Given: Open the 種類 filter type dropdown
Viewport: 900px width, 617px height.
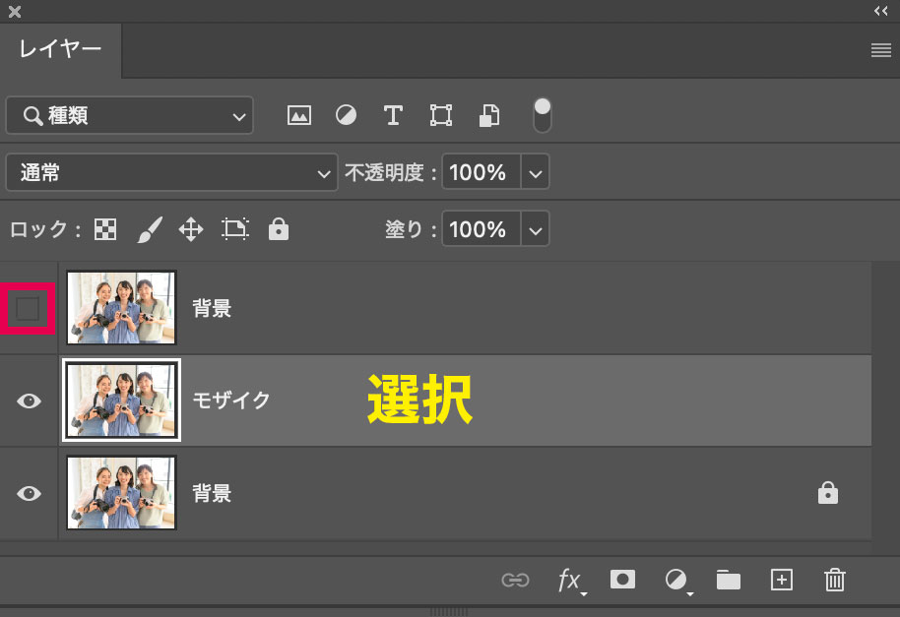Looking at the screenshot, I should (129, 115).
